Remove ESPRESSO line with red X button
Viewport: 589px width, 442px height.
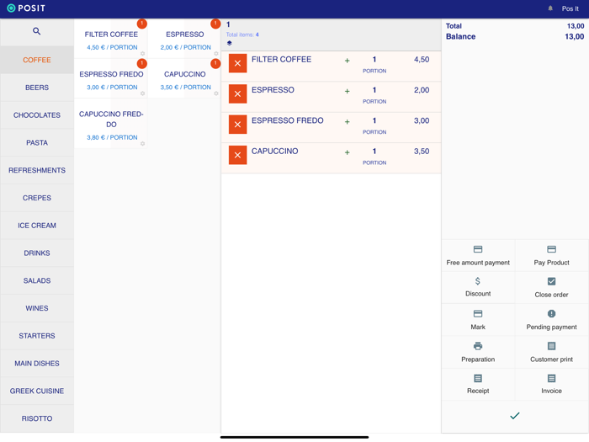[238, 93]
